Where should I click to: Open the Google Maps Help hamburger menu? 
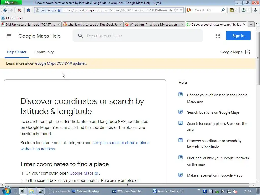click(9, 36)
